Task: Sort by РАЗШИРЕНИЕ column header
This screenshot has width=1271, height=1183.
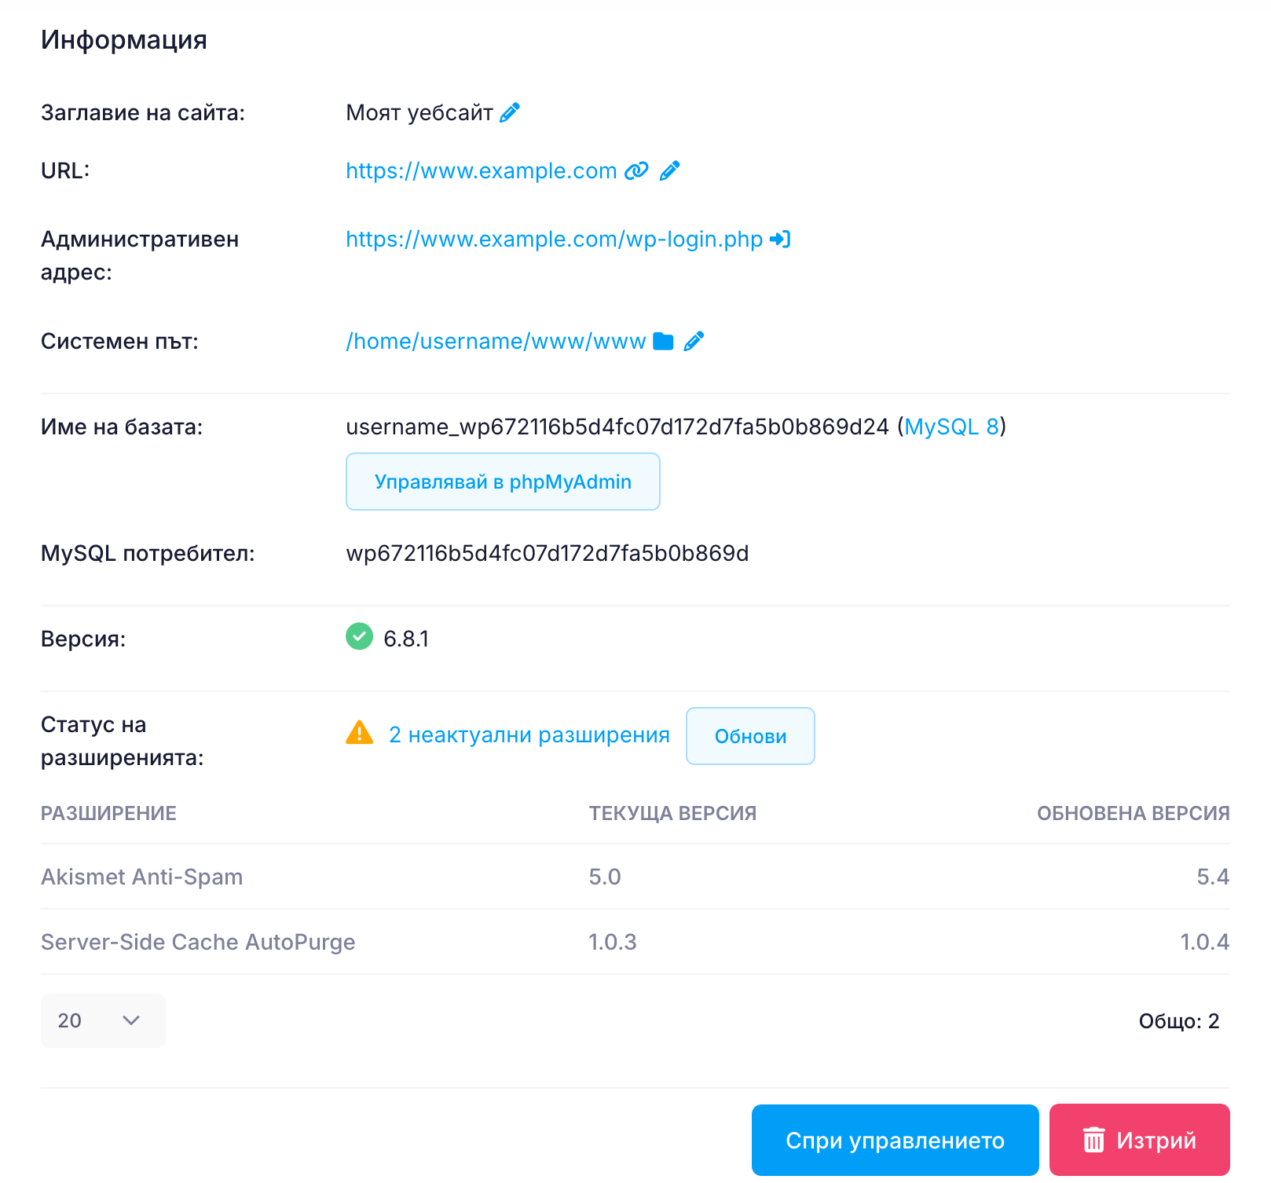Action: pyautogui.click(x=108, y=813)
